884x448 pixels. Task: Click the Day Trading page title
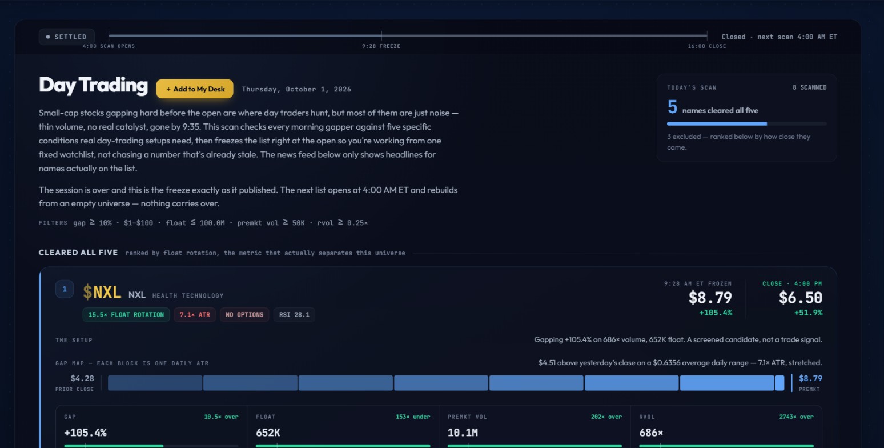coord(93,85)
